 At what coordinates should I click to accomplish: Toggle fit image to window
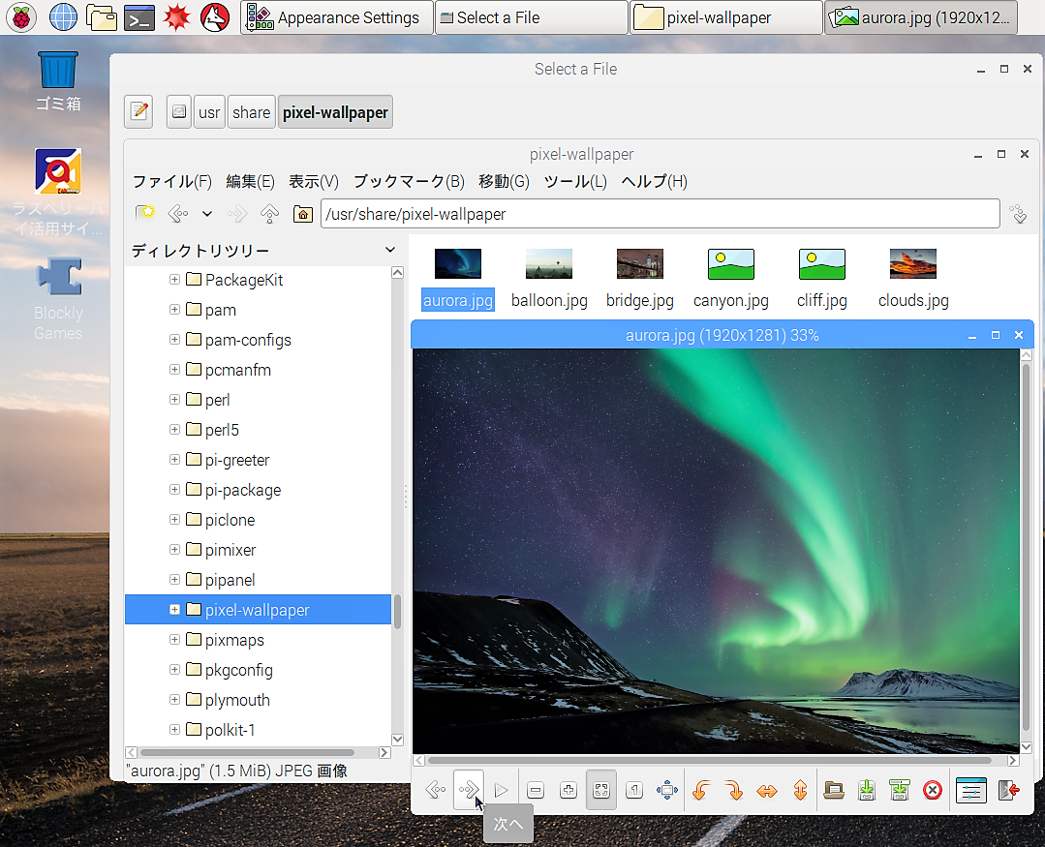(x=601, y=791)
